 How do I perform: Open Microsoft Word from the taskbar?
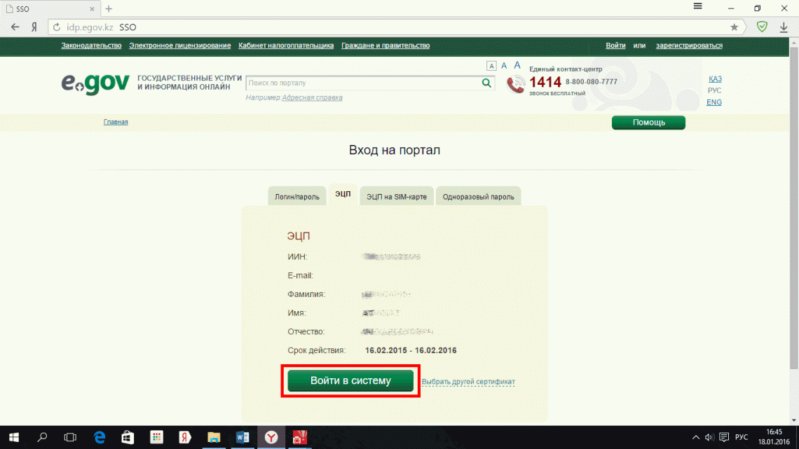tap(243, 437)
